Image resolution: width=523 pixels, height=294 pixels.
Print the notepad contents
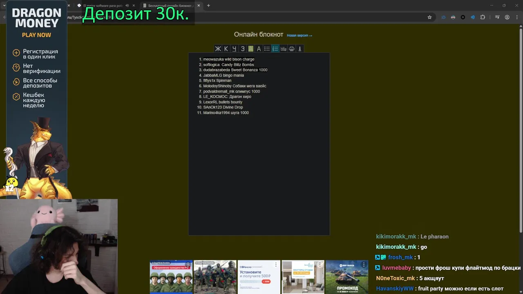point(291,49)
